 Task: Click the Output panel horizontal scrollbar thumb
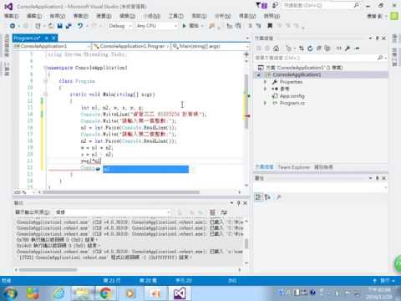point(48,270)
